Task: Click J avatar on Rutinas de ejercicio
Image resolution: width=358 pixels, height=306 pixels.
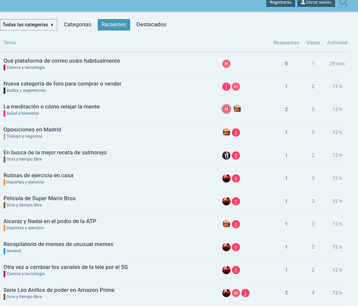Action: [236, 179]
